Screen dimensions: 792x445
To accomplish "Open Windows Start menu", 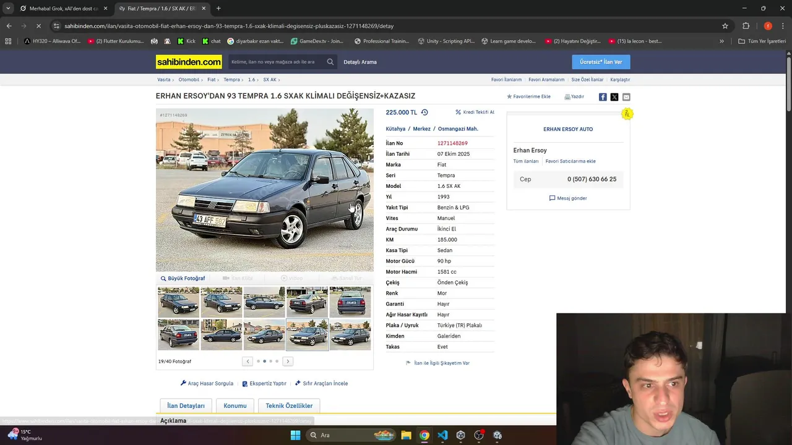I will [295, 435].
